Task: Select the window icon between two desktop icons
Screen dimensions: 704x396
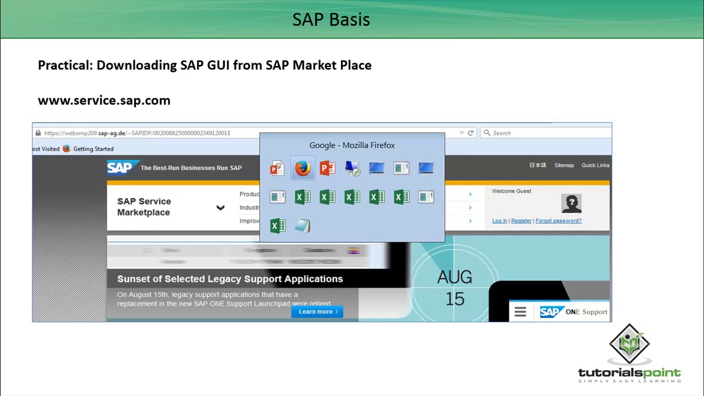Action: (402, 168)
